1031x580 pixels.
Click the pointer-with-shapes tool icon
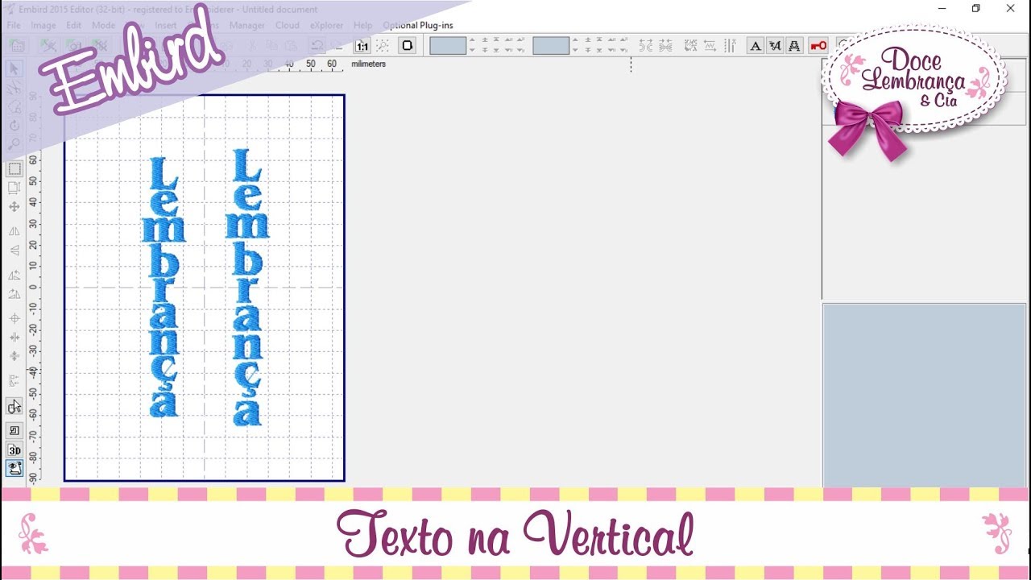(14, 407)
